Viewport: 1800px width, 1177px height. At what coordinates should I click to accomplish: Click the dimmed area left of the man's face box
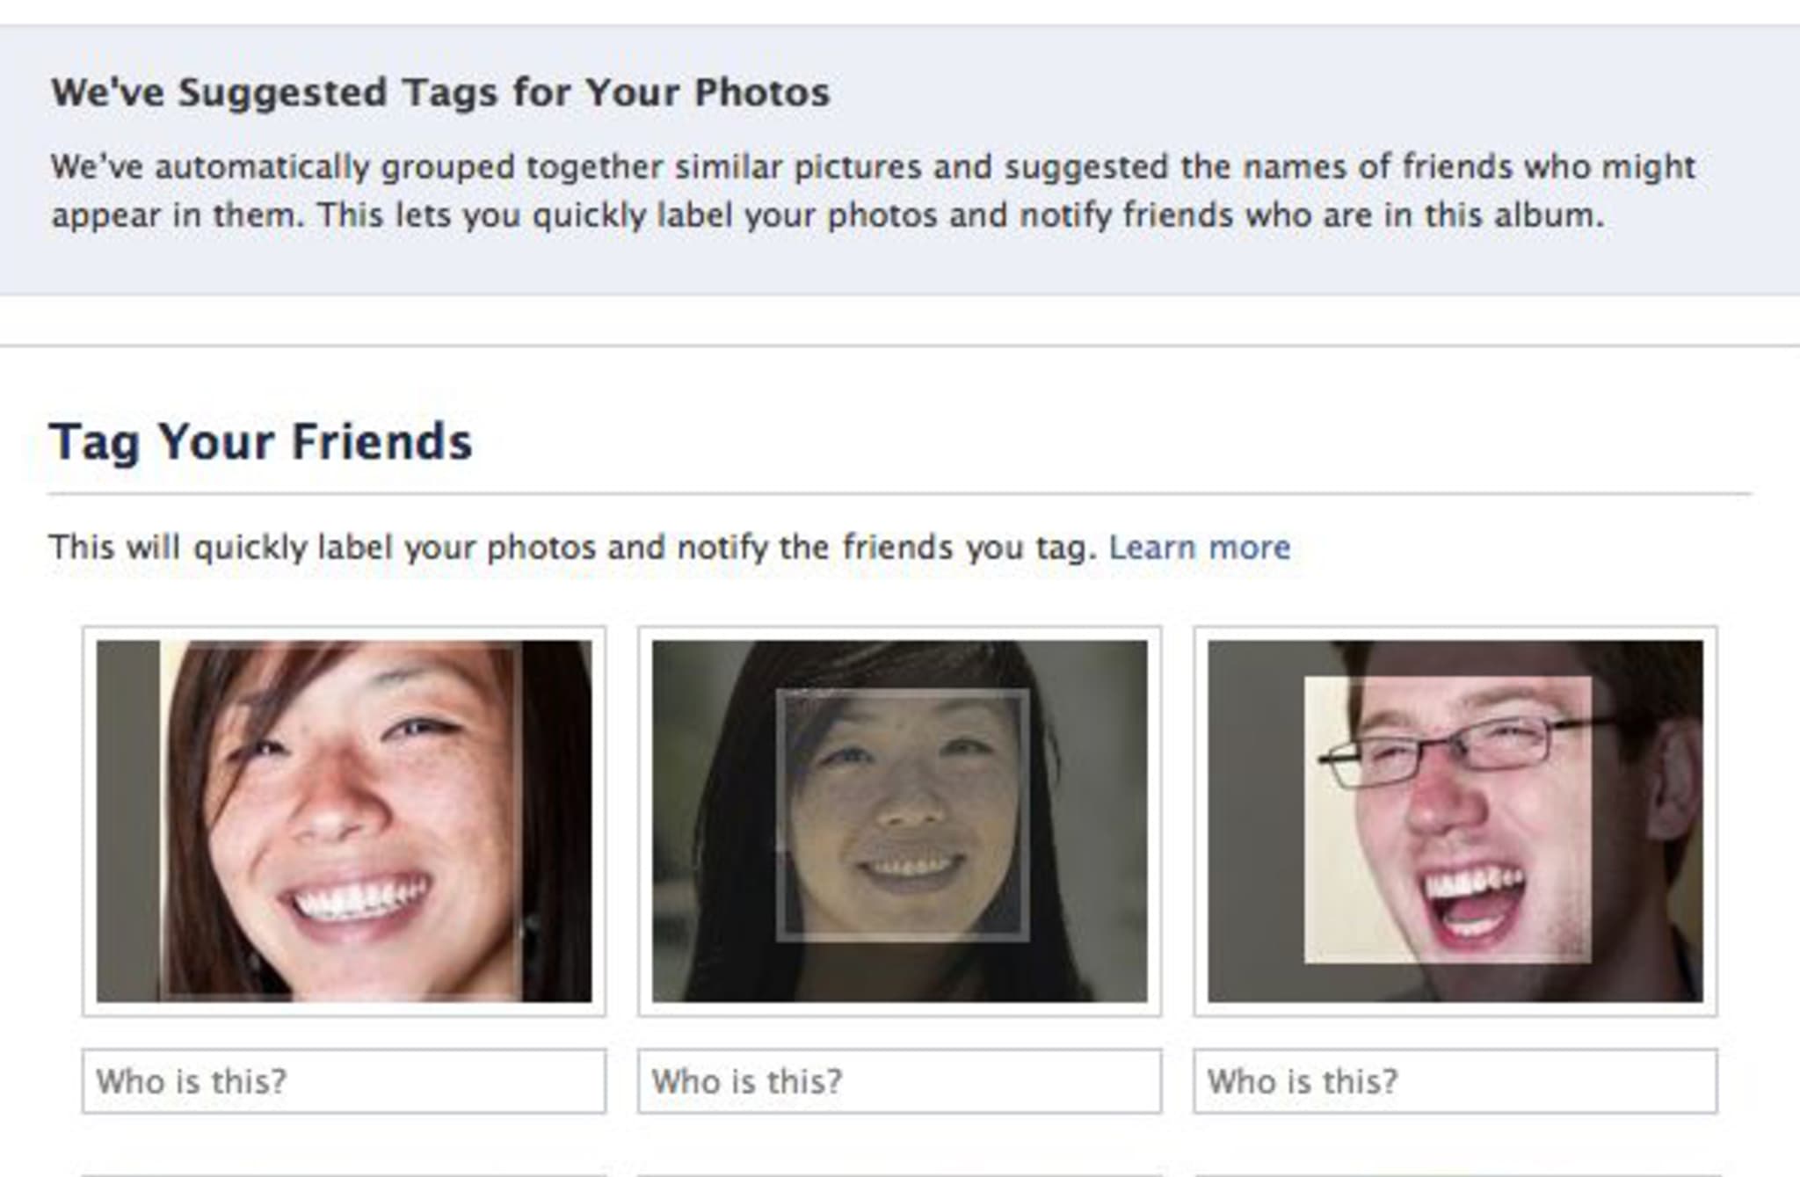(1255, 821)
